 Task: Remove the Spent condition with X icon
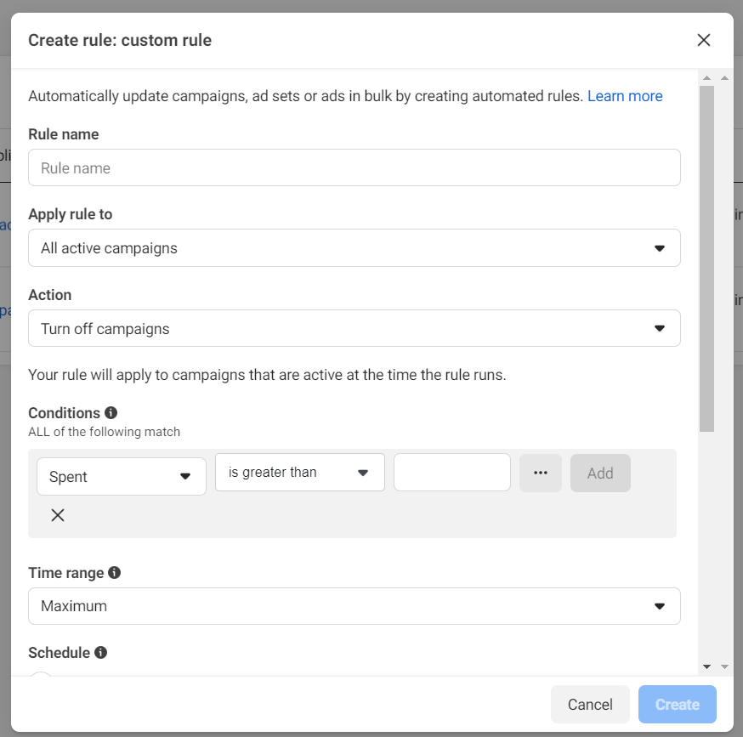[x=58, y=515]
